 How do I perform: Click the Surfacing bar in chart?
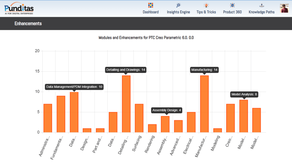(139, 118)
